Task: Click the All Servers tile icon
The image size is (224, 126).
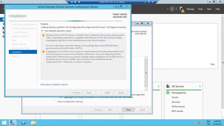Action: coord(168,86)
